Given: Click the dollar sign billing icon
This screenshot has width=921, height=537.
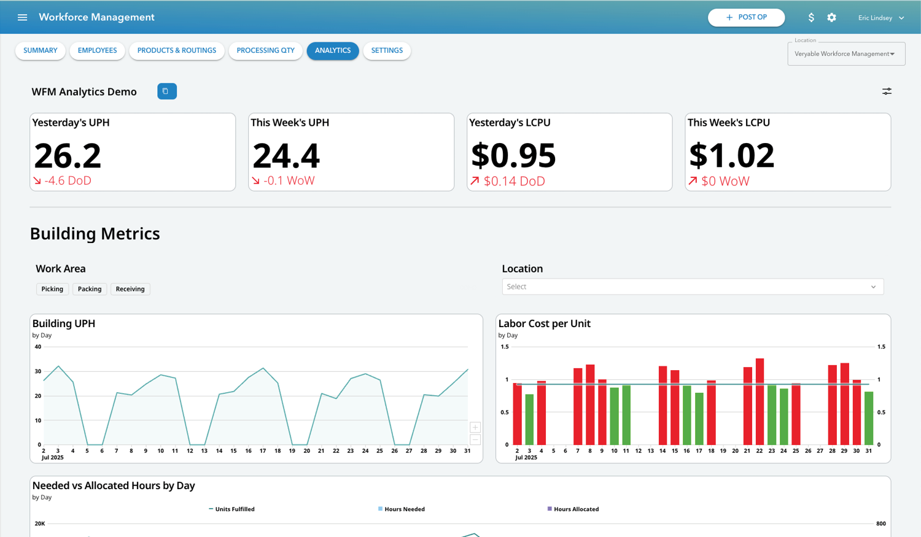Looking at the screenshot, I should pos(811,17).
